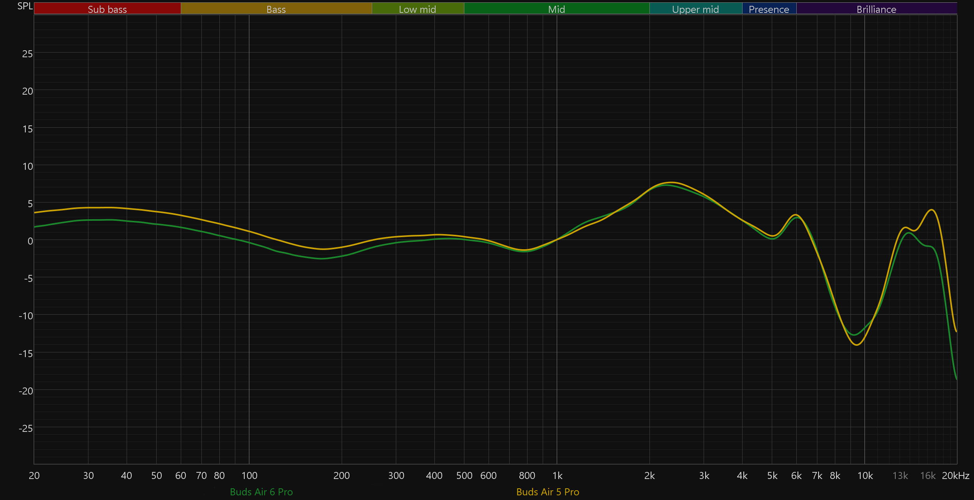Image resolution: width=974 pixels, height=500 pixels.
Task: Click the SPL axis title
Action: tap(25, 6)
